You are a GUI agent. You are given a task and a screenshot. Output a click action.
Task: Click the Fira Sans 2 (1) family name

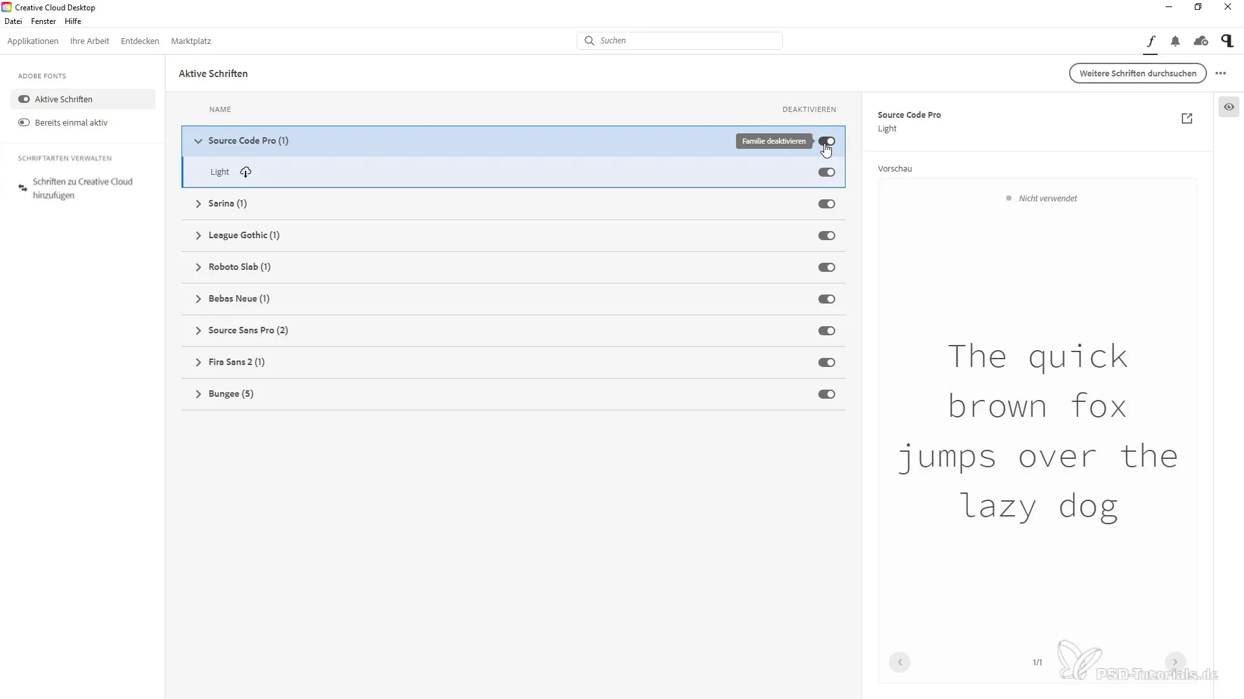click(x=236, y=362)
